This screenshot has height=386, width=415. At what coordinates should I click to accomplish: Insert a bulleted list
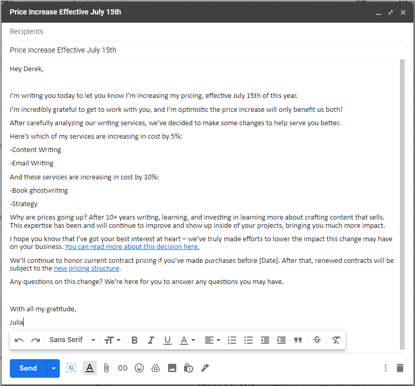[x=248, y=340]
